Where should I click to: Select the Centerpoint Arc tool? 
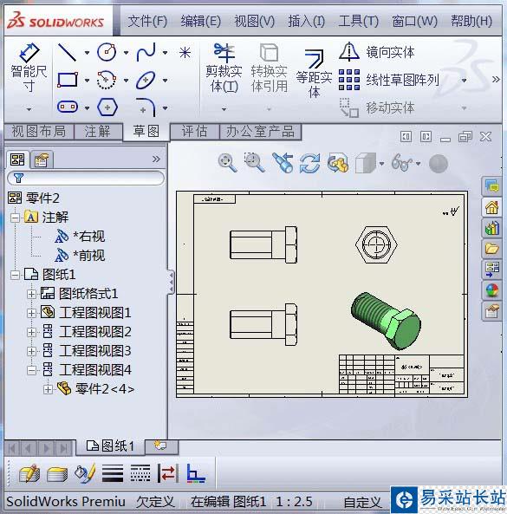coord(107,80)
